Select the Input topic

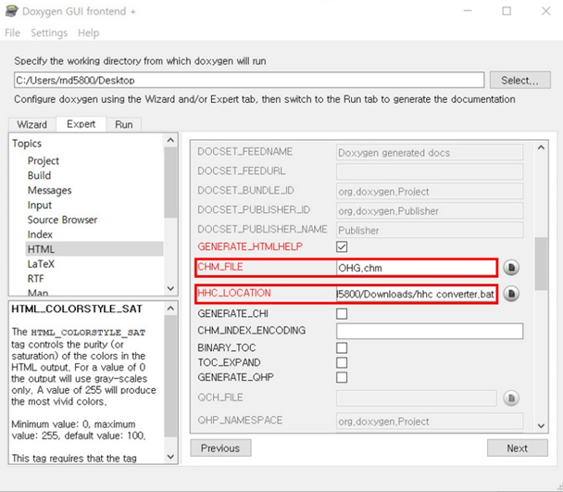click(40, 205)
